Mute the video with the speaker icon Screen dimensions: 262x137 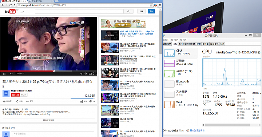11,74
